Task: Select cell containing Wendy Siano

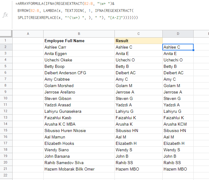Action: 79,150
